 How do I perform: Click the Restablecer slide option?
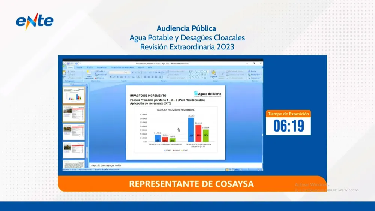point(101,75)
